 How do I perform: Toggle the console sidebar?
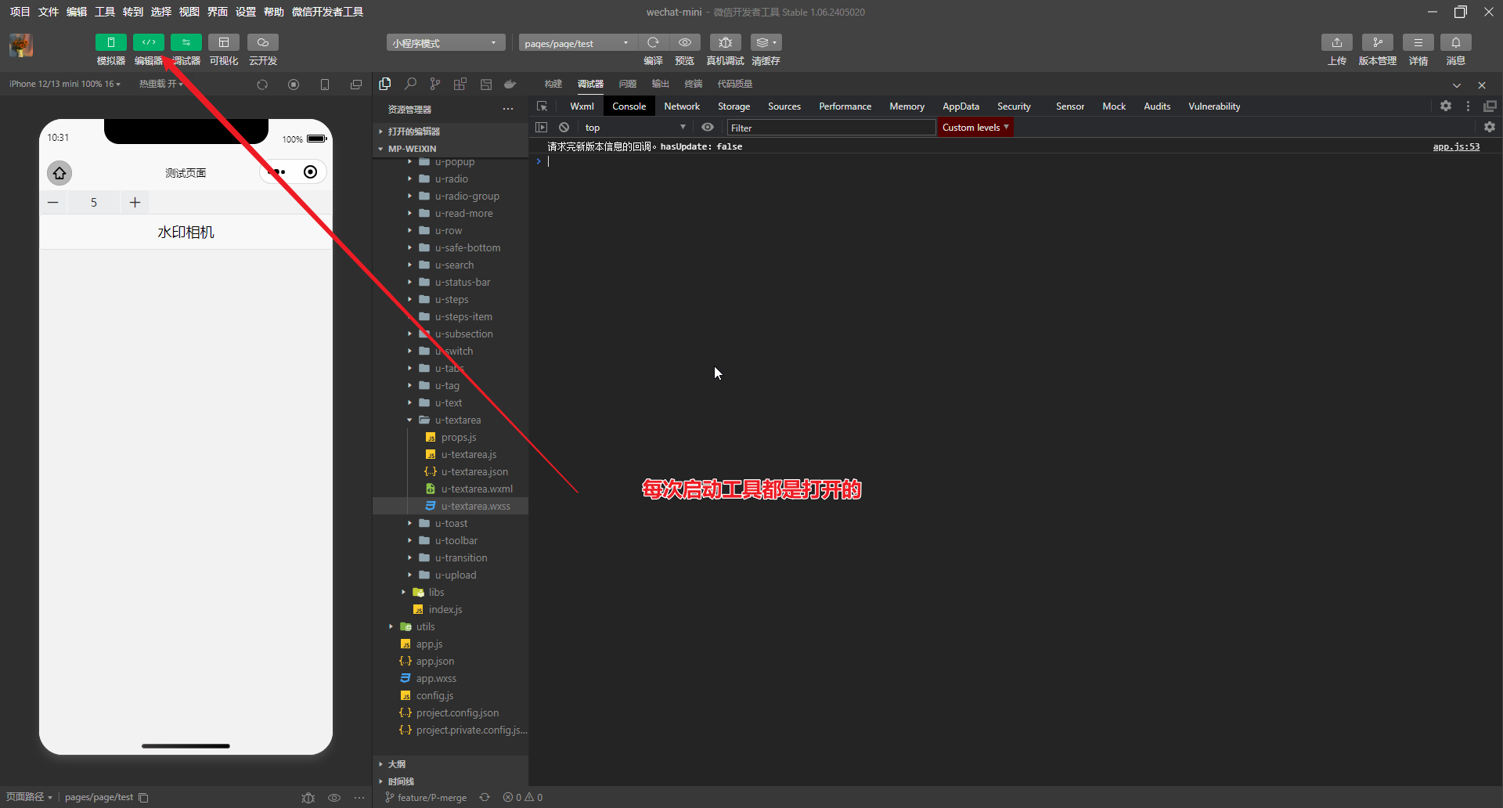542,128
